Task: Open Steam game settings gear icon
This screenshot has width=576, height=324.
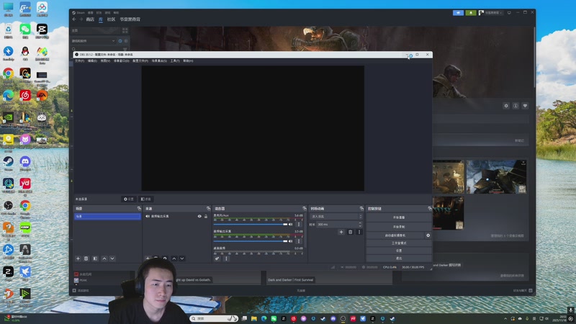Action: click(506, 106)
